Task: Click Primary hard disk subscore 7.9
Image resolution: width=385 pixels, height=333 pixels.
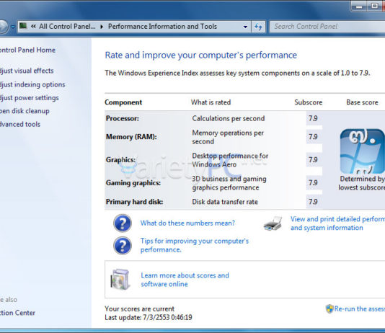Action: pyautogui.click(x=313, y=202)
